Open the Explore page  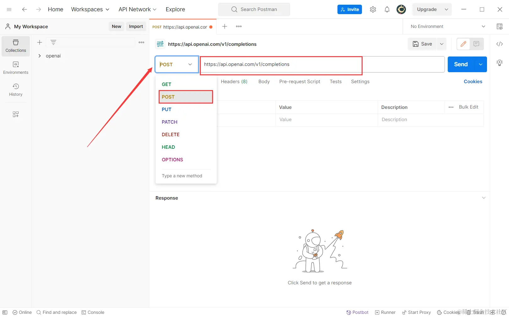(x=175, y=9)
